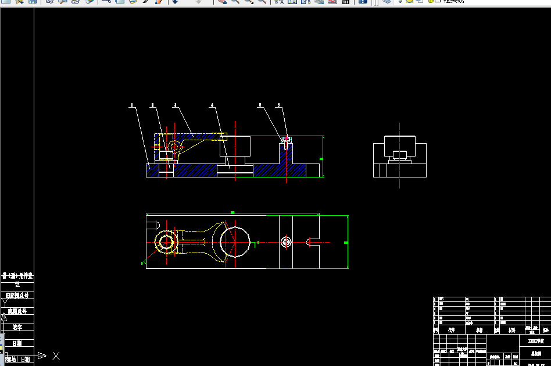Select callout number 1 leader label
The height and width of the screenshot is (366, 551).
point(132,105)
